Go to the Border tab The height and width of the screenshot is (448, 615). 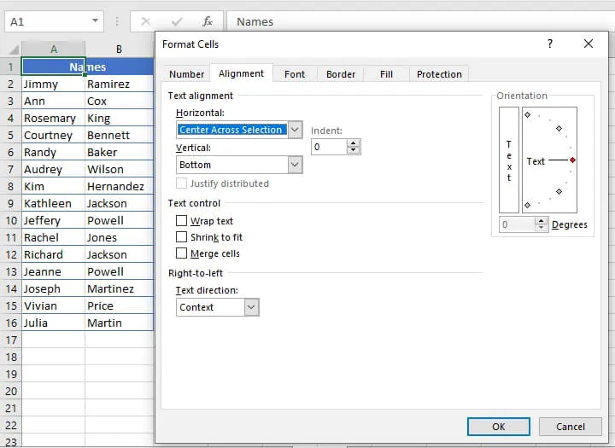tap(341, 74)
